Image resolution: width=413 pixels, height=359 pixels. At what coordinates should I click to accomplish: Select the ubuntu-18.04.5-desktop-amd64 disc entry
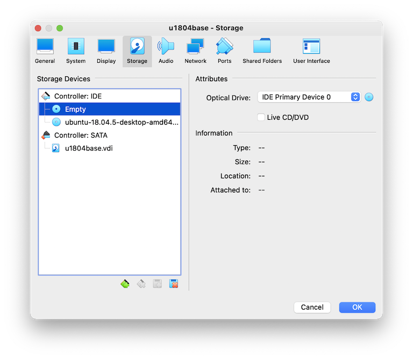pos(110,122)
